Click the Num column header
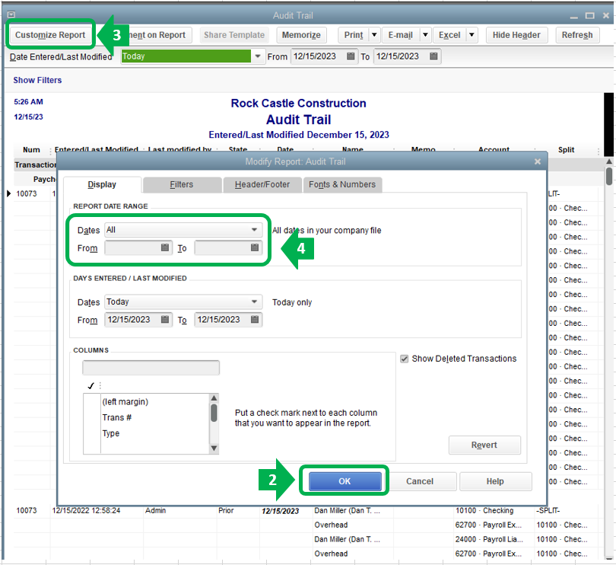 click(x=31, y=150)
